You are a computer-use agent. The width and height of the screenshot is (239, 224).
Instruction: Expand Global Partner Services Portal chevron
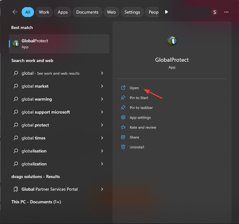click(102, 189)
